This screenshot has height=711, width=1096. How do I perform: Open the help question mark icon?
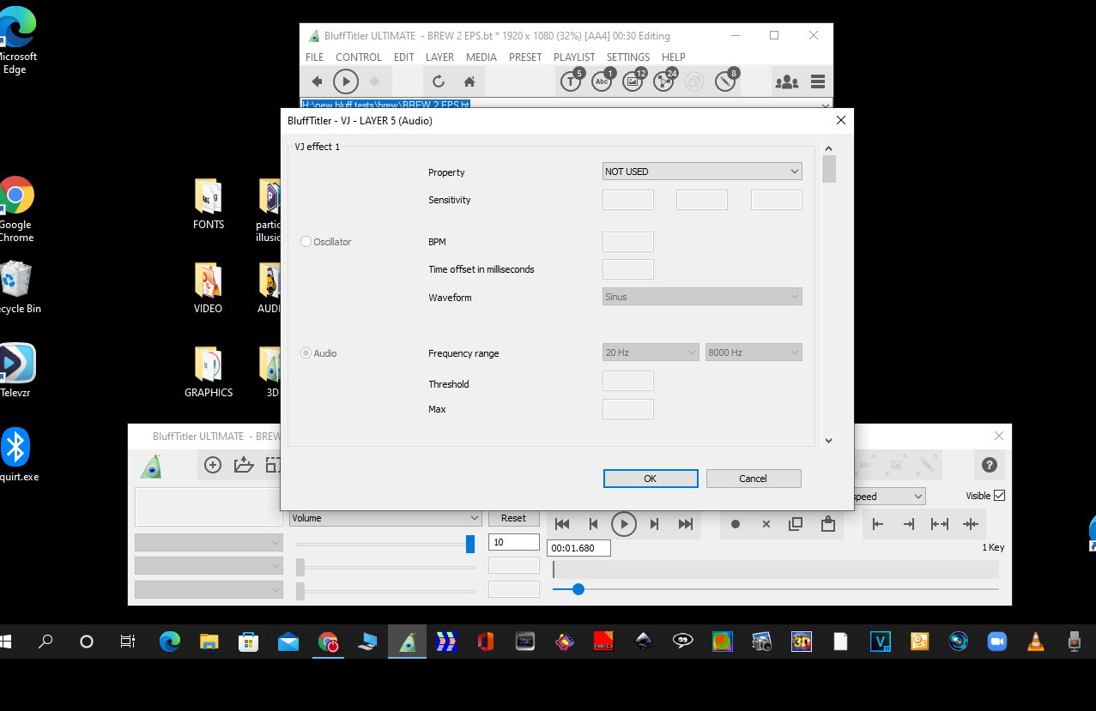[990, 465]
